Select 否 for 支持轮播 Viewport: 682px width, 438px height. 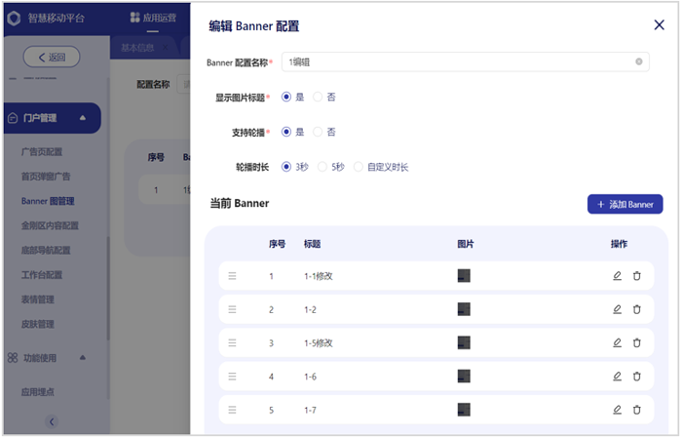(318, 132)
